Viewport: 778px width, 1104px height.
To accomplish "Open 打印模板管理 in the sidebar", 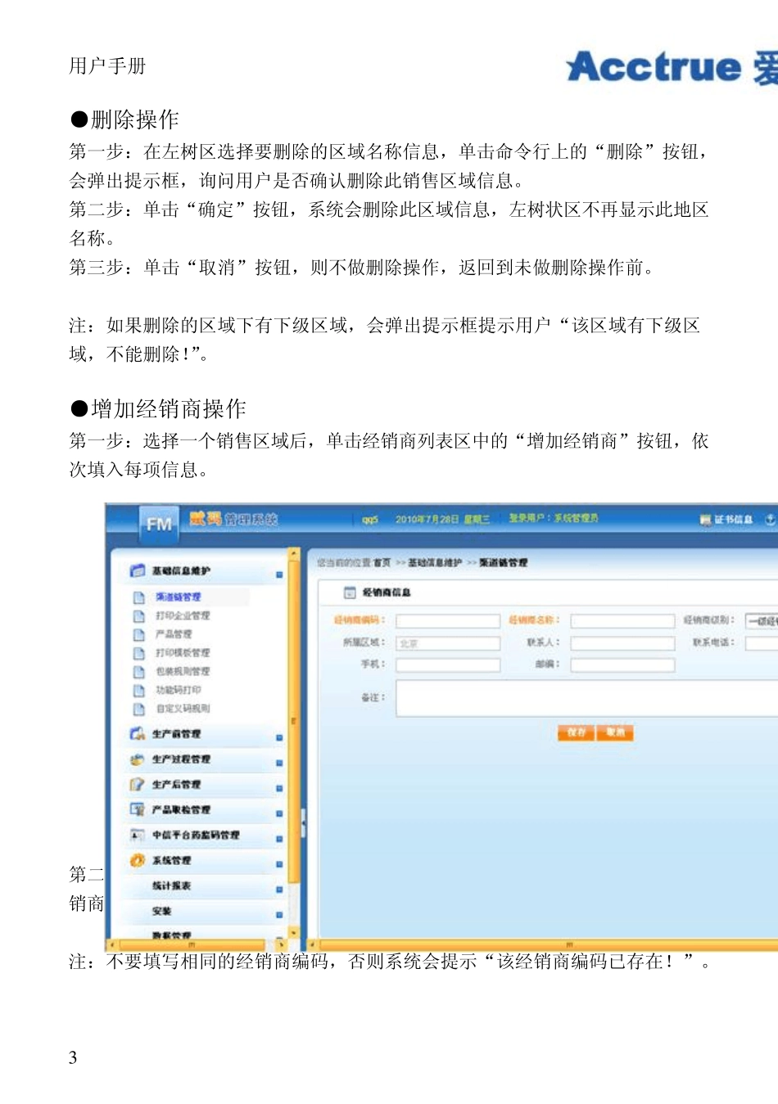I will coord(183,653).
